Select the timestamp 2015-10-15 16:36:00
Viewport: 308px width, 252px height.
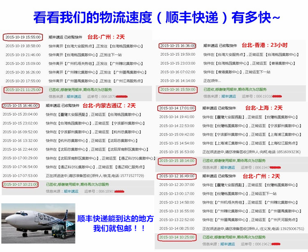coord(178,45)
